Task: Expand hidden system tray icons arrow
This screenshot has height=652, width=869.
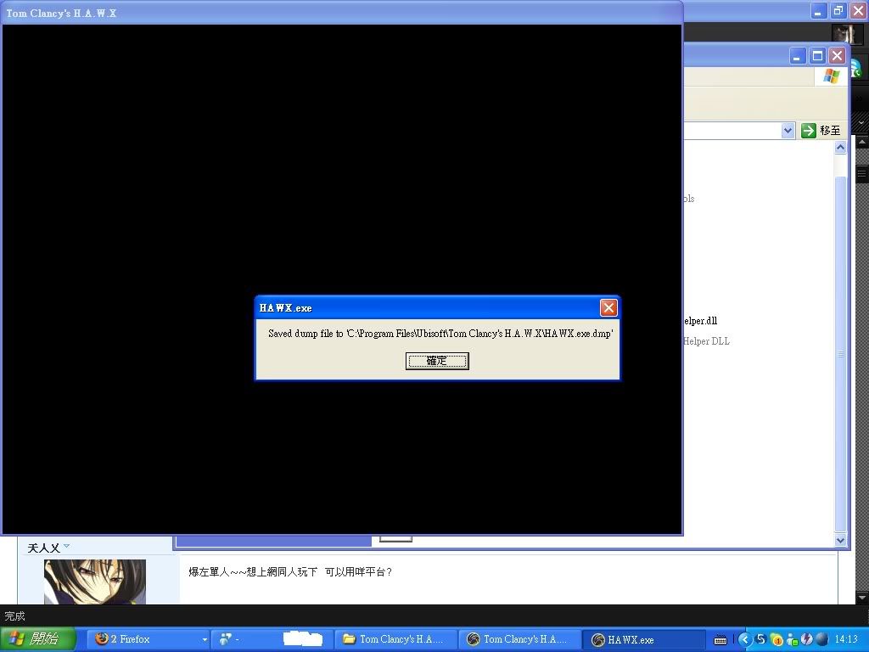Action: tap(745, 639)
